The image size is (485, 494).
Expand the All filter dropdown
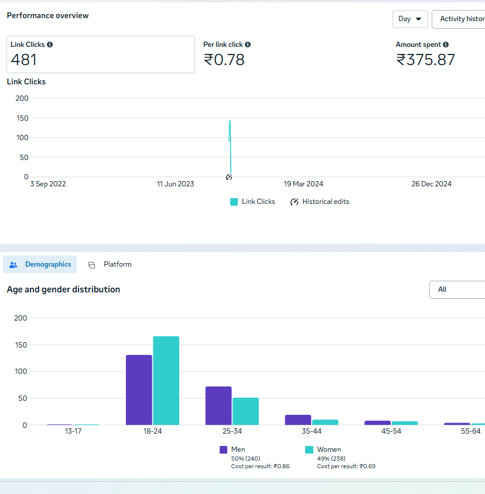click(457, 289)
